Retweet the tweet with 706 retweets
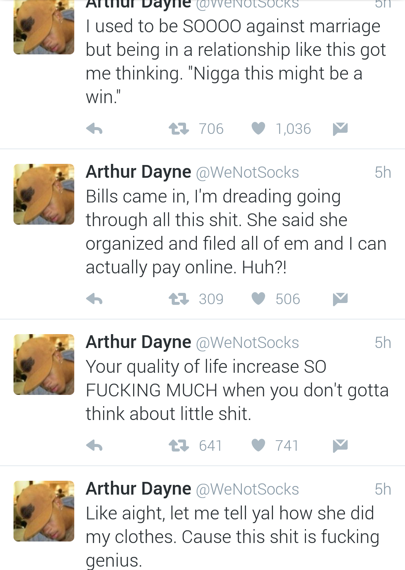The height and width of the screenshot is (570, 405). [x=178, y=129]
